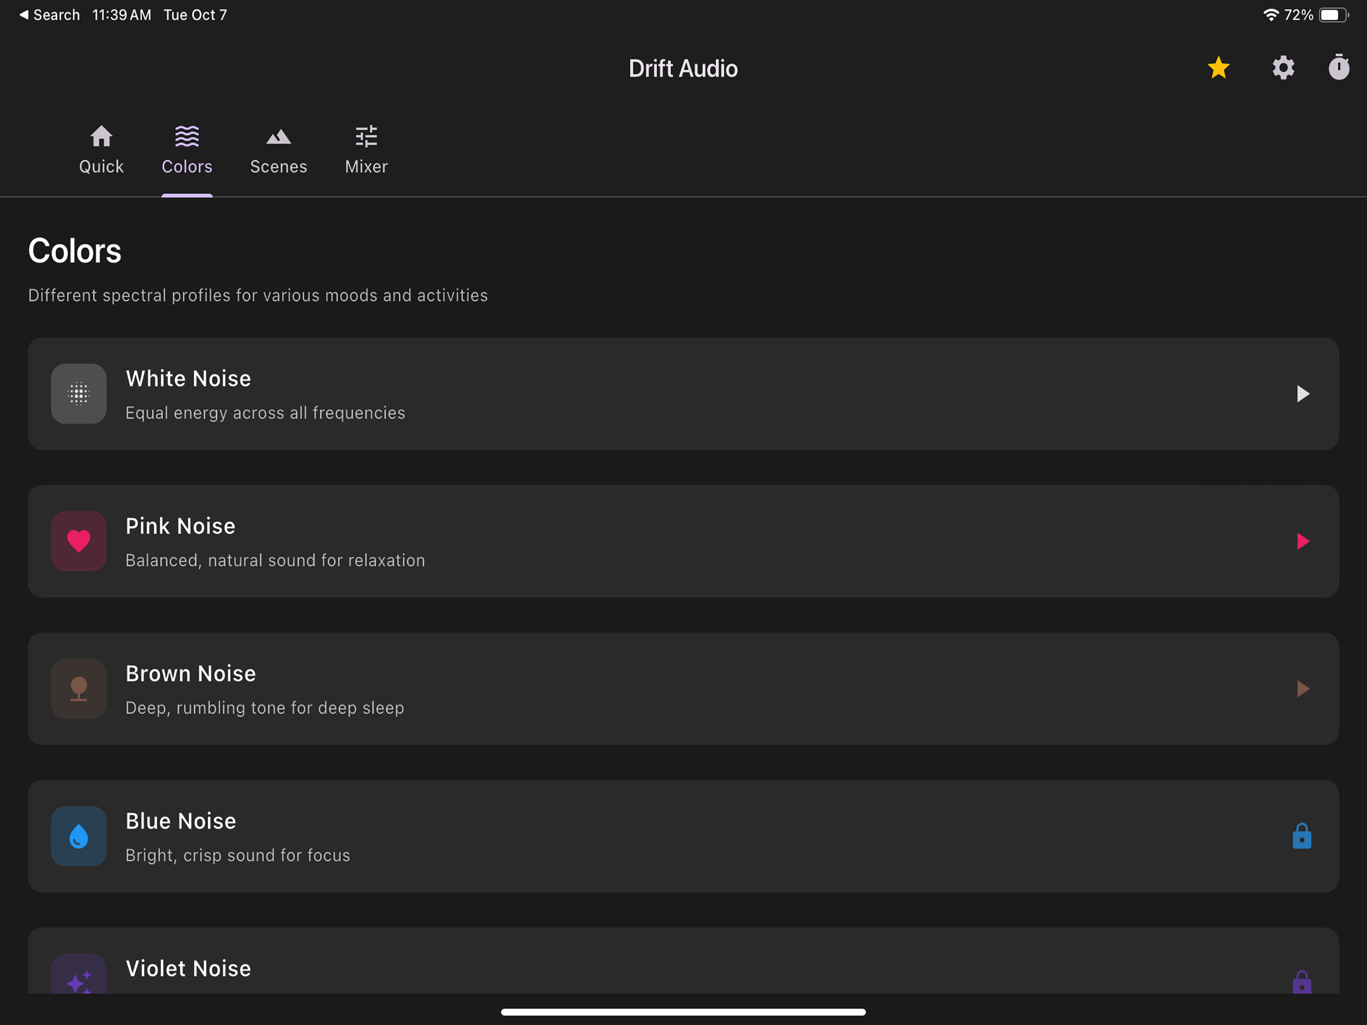This screenshot has width=1367, height=1025.
Task: Switch to the Quick tab
Action: point(101,150)
